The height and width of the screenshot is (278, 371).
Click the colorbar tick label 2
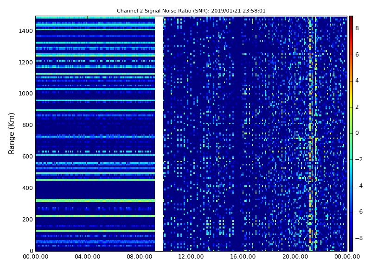point(357,107)
